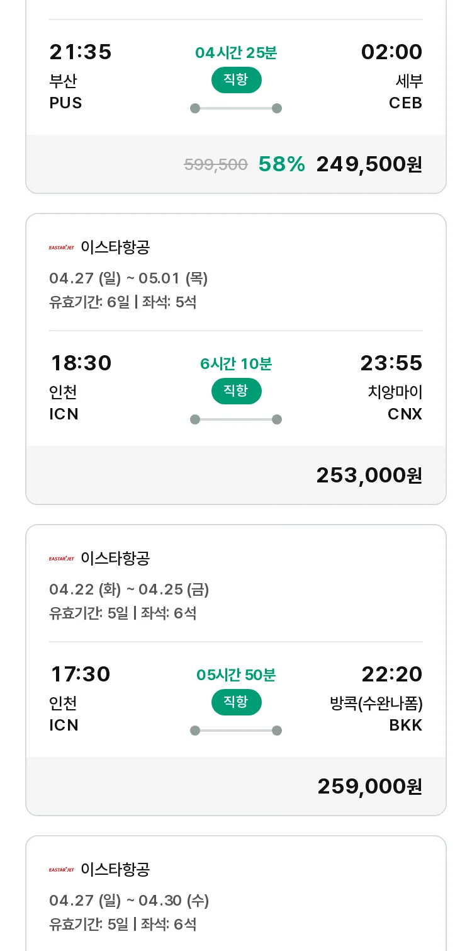Select the 253,000원 Chiang Mai fare
The height and width of the screenshot is (951, 472).
(369, 475)
